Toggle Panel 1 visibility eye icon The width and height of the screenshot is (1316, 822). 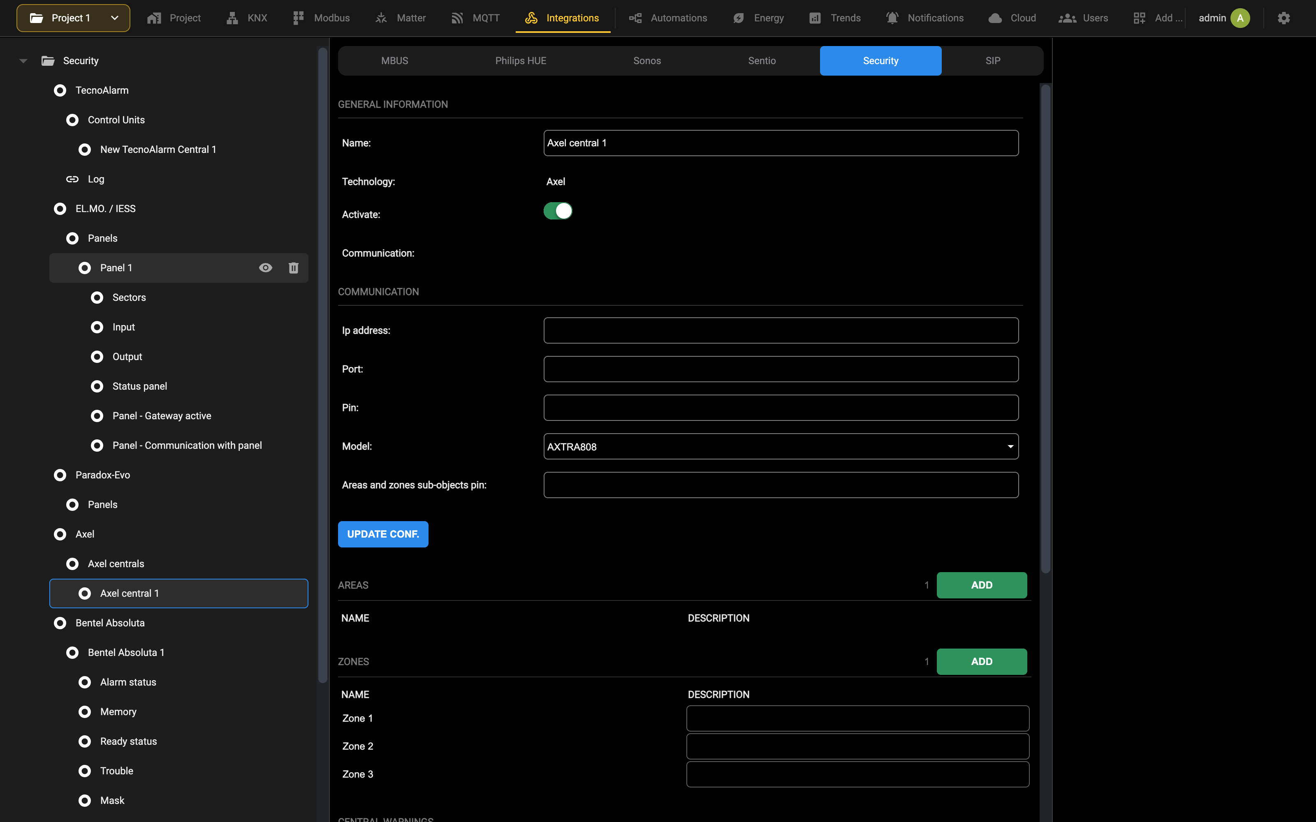tap(265, 268)
